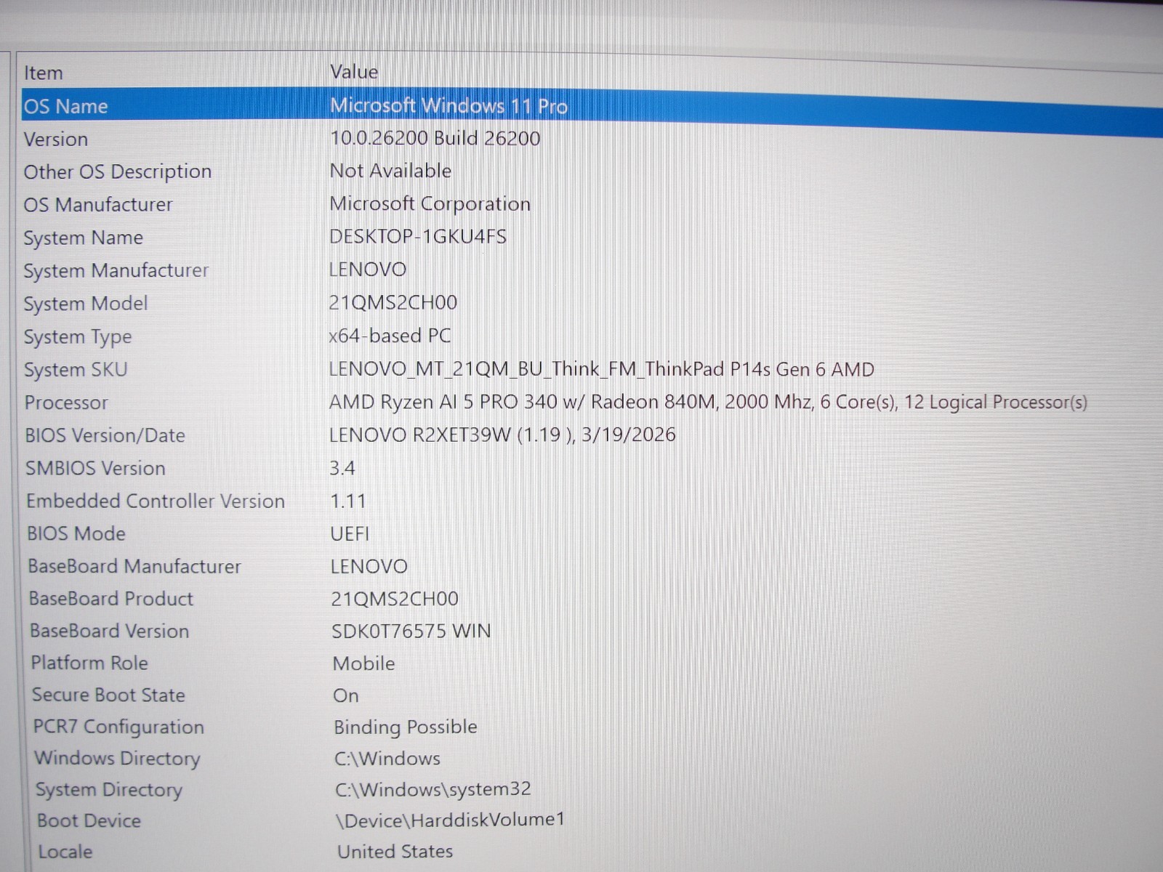
Task: Select the BaseBoard Version row label
Action: click(110, 631)
